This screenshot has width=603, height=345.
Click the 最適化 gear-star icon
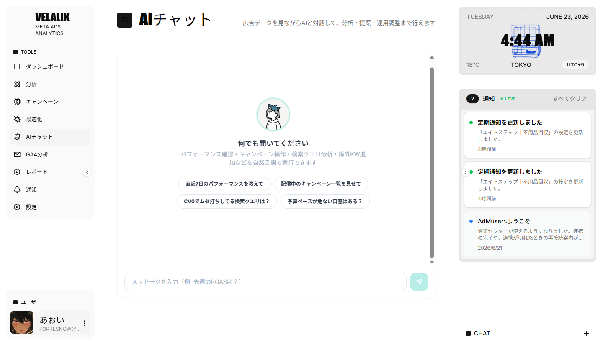click(17, 119)
